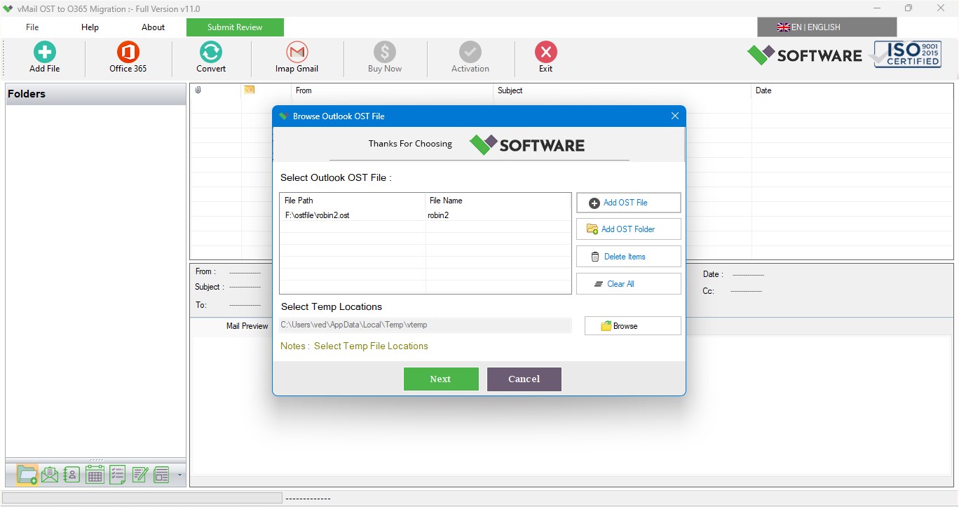Image resolution: width=959 pixels, height=507 pixels.
Task: Click the File Name column header
Action: pyautogui.click(x=498, y=201)
